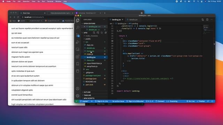The image size is (223, 125).
Task: Open the Terminal menu in menu bar
Action: click(x=50, y=1)
